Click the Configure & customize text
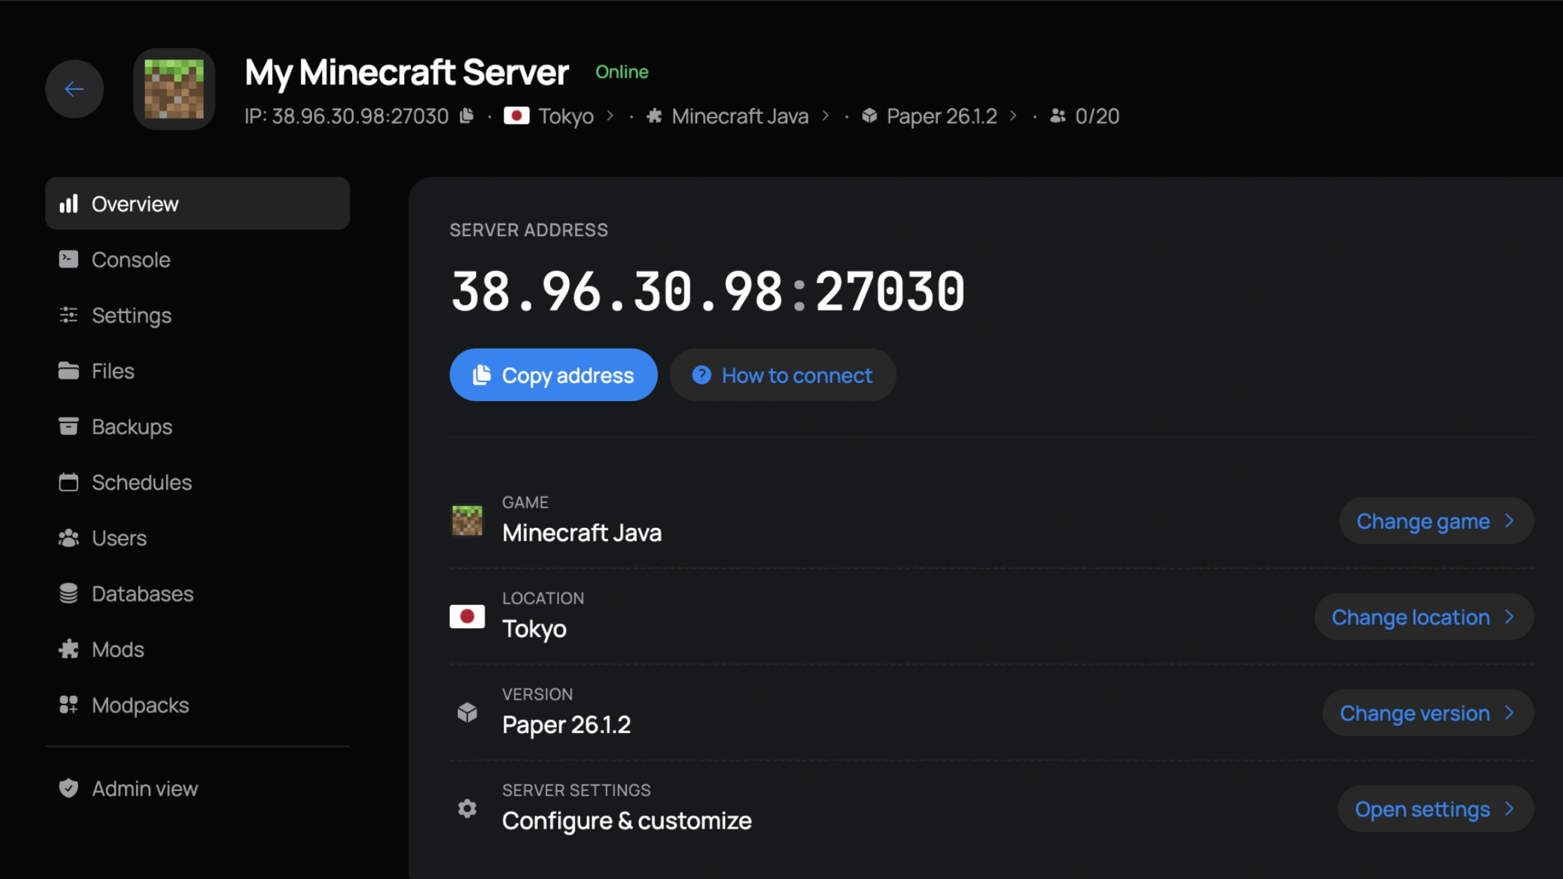 tap(626, 820)
